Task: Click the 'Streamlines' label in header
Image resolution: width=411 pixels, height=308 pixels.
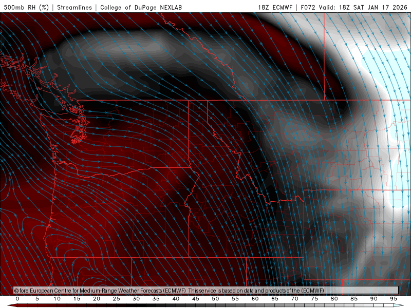Action: pos(74,7)
